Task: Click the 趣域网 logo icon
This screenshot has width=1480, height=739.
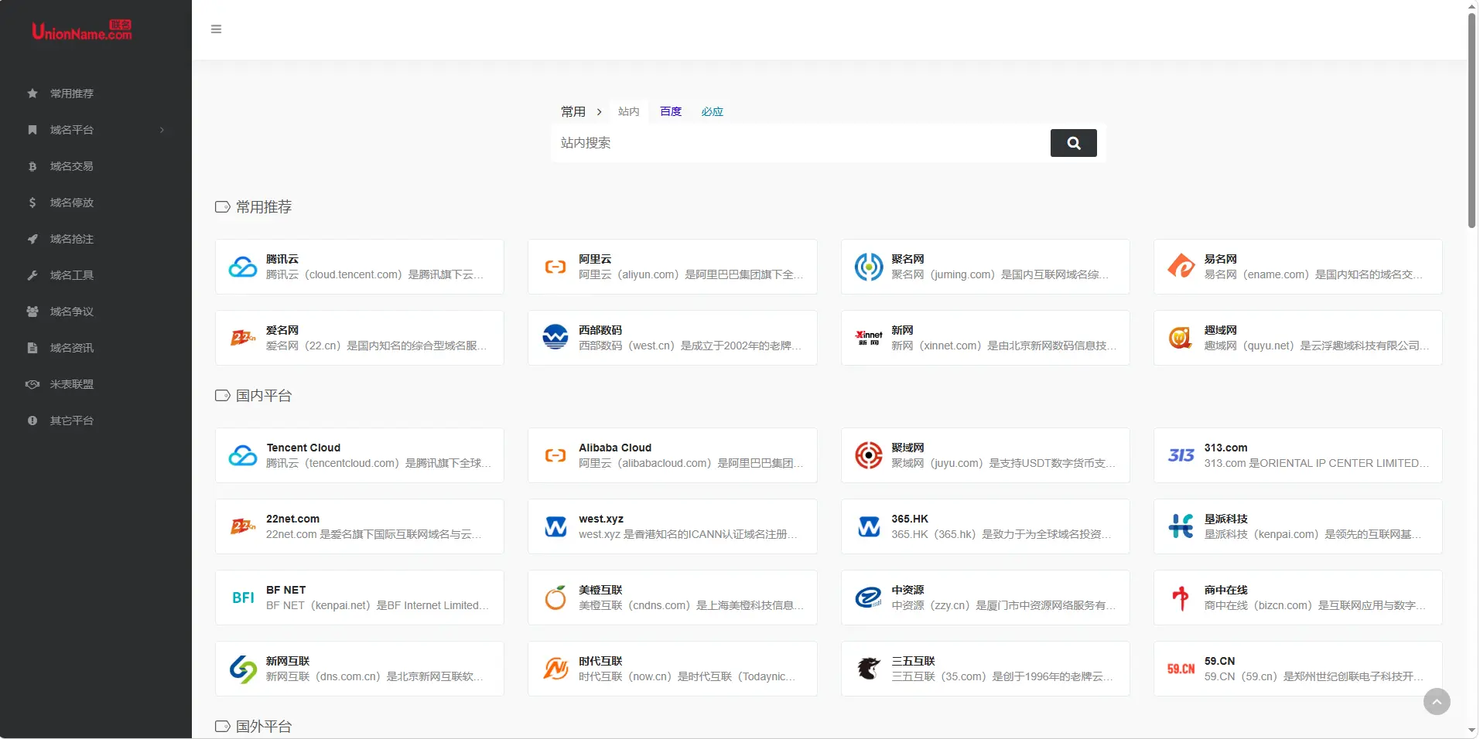Action: pyautogui.click(x=1181, y=338)
